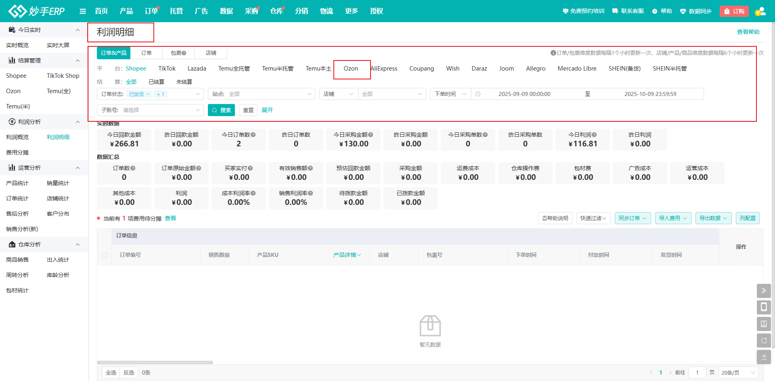Click the 搜索 search button
775x381 pixels.
221,110
